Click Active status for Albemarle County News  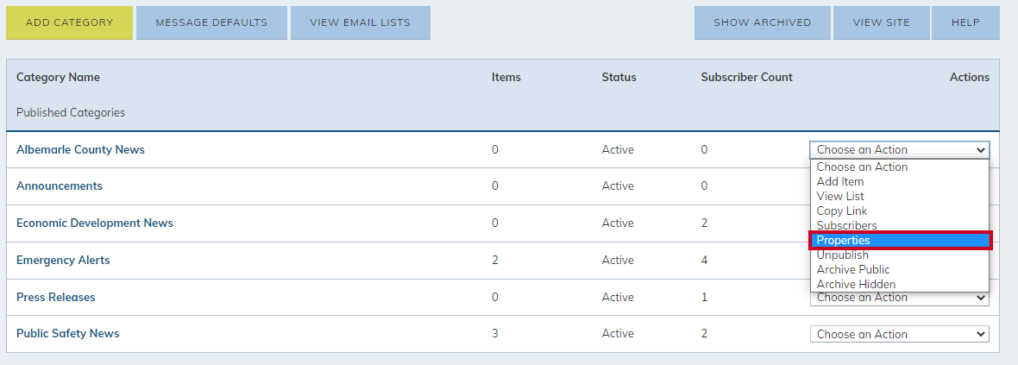pyautogui.click(x=618, y=149)
